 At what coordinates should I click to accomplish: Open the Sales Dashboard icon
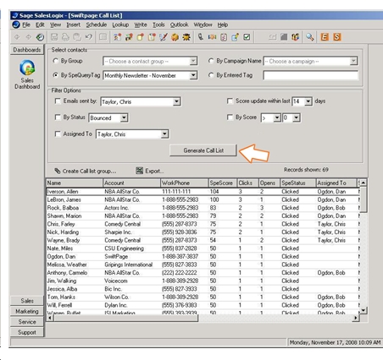pos(27,74)
